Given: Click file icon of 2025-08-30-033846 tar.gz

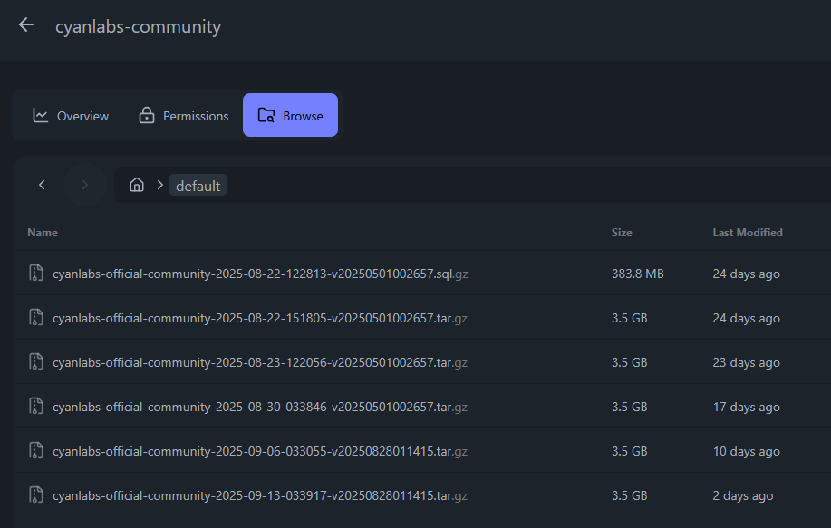Looking at the screenshot, I should (36, 407).
